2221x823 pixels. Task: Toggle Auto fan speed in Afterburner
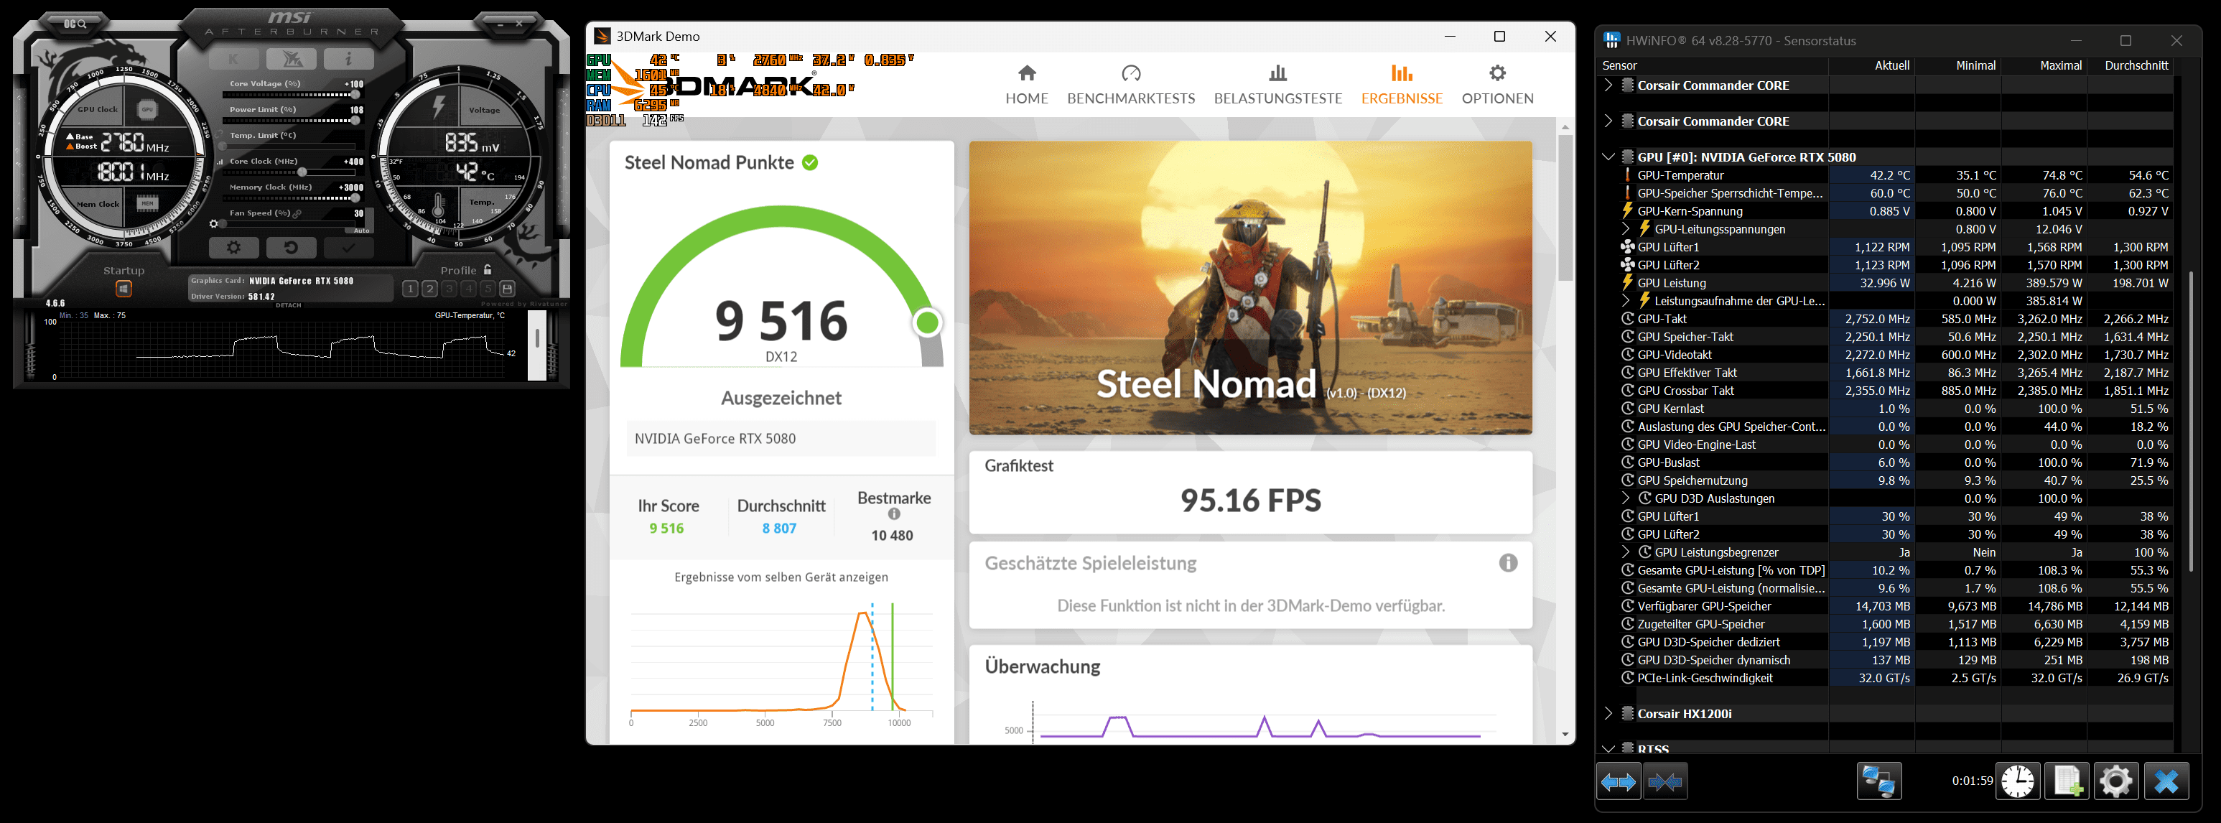361,231
